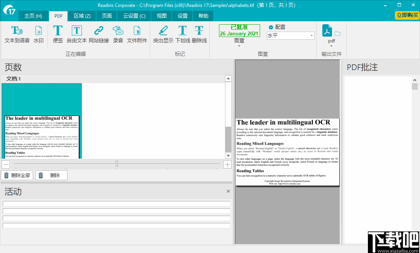Image resolution: width=420 pixels, height=253 pixels.
Task: Add a 网站链接 website link
Action: click(99, 34)
